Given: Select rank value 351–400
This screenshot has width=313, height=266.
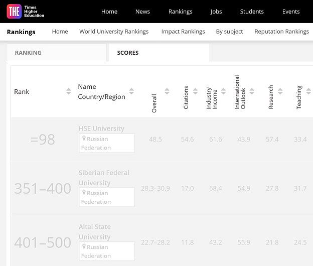Looking at the screenshot, I should click(43, 188).
